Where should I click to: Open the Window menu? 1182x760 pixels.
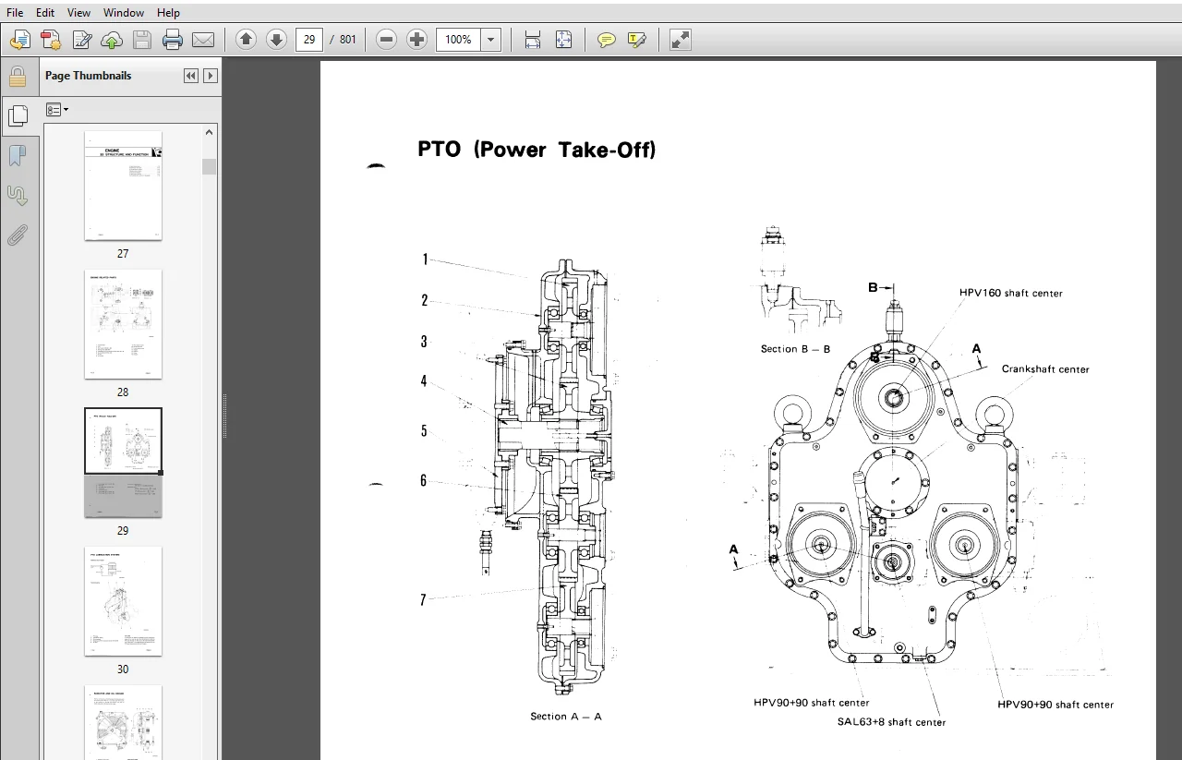point(124,13)
